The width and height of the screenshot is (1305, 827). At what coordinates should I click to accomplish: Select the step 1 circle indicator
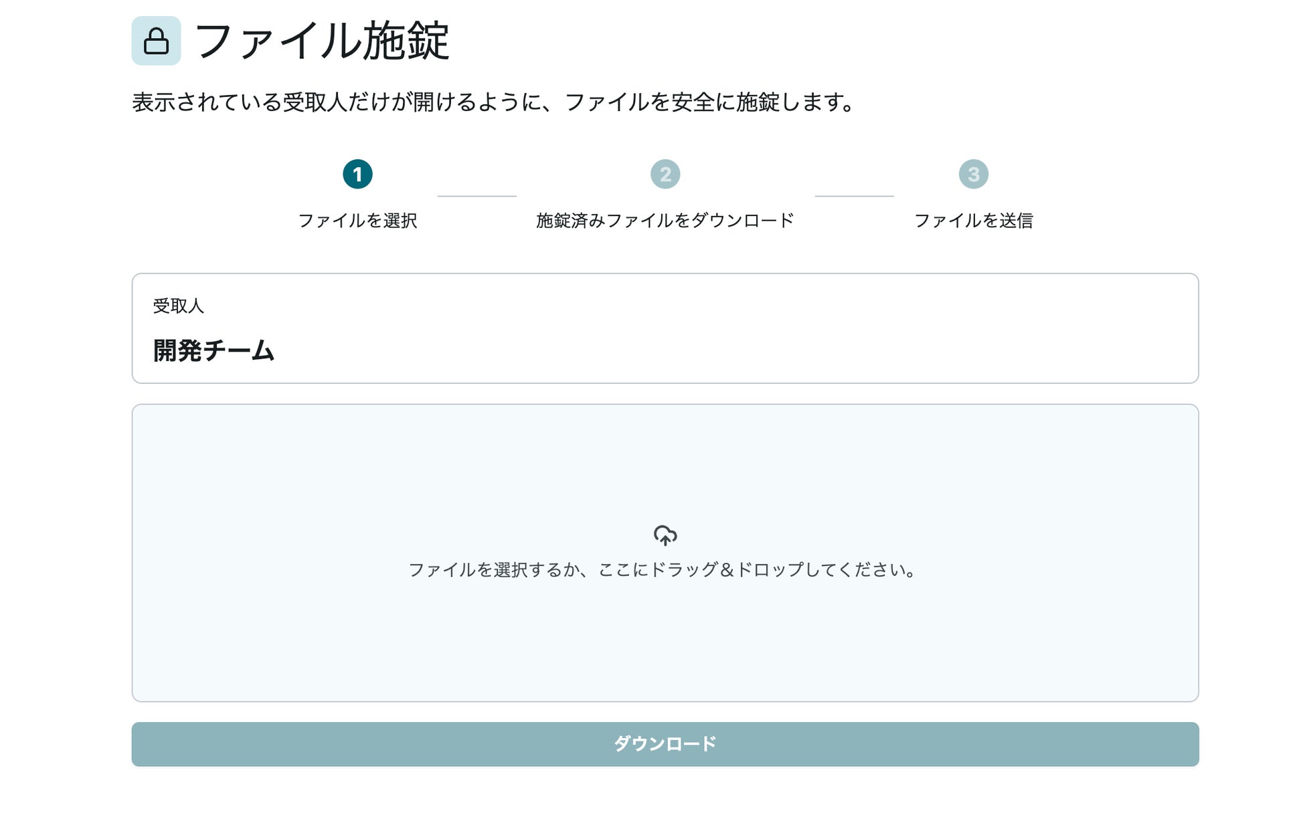click(x=357, y=174)
